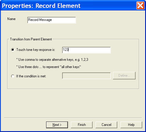Go to the next page with Next >
The width and height of the screenshot is (146, 132).
(x=57, y=125)
